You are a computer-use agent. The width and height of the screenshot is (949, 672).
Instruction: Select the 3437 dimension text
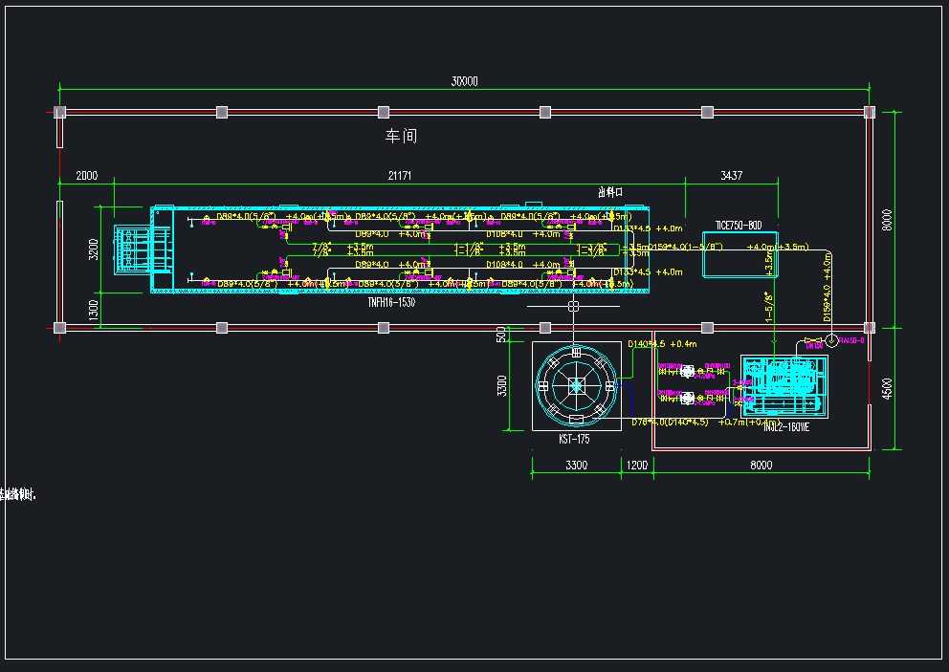[x=731, y=176]
